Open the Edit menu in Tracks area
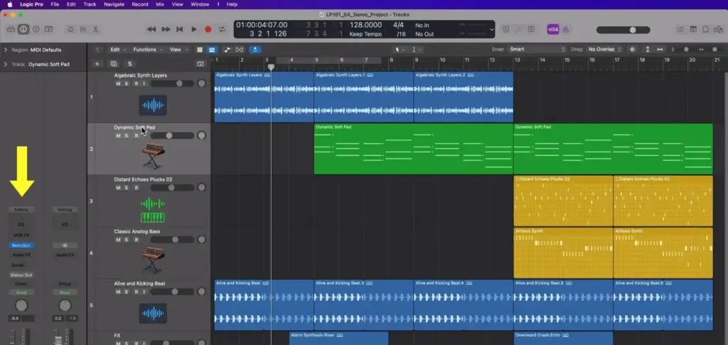The width and height of the screenshot is (728, 345). pos(117,50)
